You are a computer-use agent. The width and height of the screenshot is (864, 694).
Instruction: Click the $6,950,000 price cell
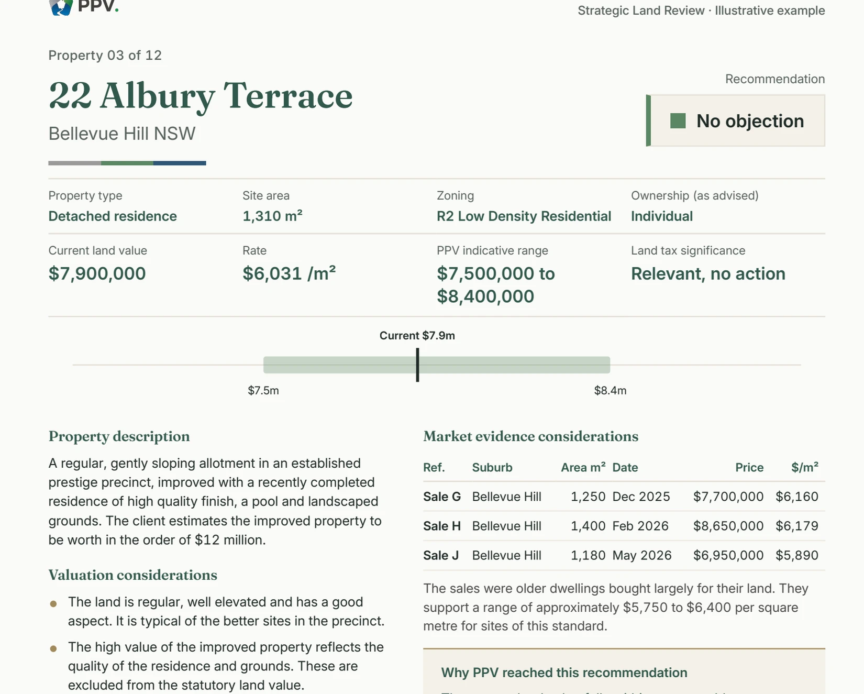[728, 555]
